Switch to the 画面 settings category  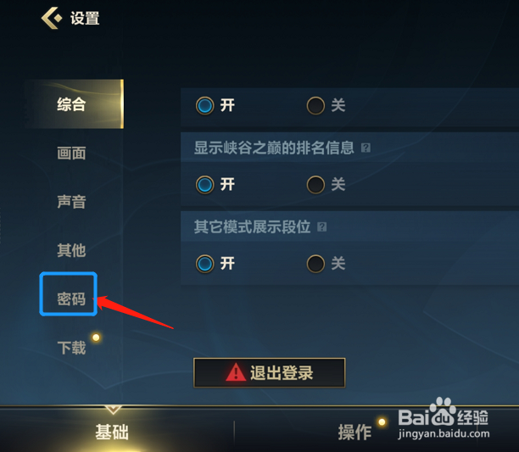pyautogui.click(x=71, y=153)
